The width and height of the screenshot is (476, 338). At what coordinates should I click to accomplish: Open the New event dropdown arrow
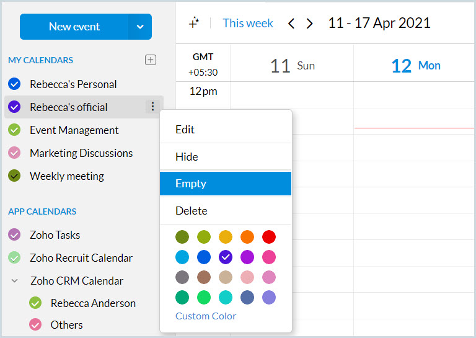point(140,27)
